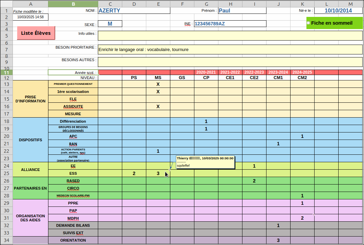Select the X in 1ère scolarisation row
Viewport: 364px width, 245px height.
(x=158, y=92)
